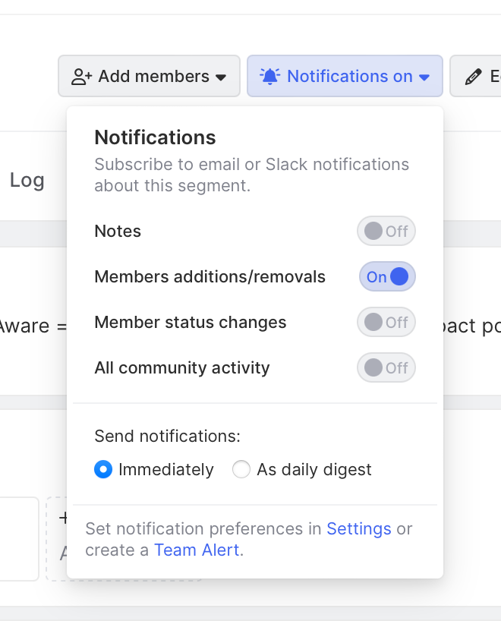Turn on the Notes notifications toggle
Screen dimensions: 501x621
[386, 232]
